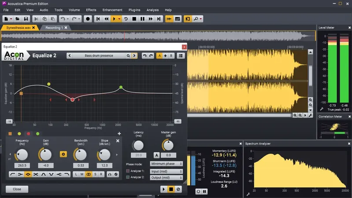This screenshot has width=352, height=198.
Task: Jump to end with skip-forward control
Action: pos(159,19)
